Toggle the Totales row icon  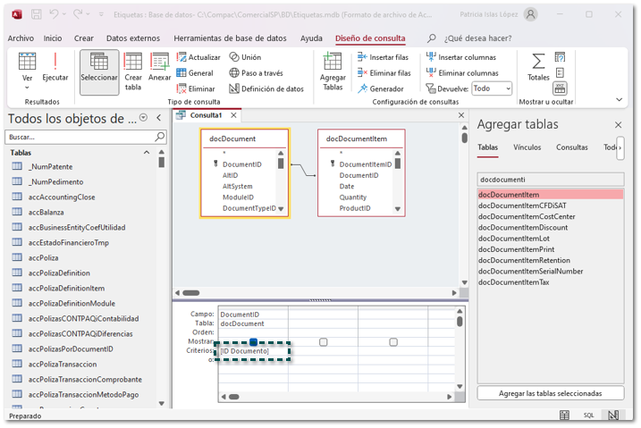(x=538, y=67)
